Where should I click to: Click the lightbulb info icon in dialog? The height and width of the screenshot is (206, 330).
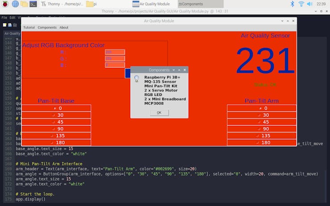pos(136,78)
